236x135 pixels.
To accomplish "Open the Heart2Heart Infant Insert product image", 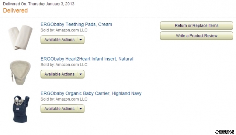I will tap(20, 72).
